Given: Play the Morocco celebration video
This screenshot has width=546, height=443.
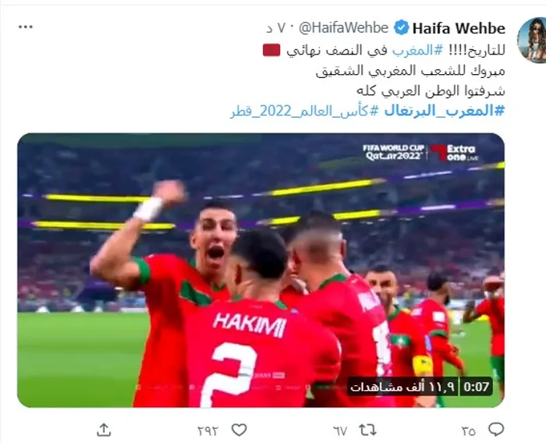Looking at the screenshot, I should click(x=261, y=271).
